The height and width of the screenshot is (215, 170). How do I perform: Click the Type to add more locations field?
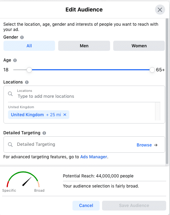pos(84,94)
